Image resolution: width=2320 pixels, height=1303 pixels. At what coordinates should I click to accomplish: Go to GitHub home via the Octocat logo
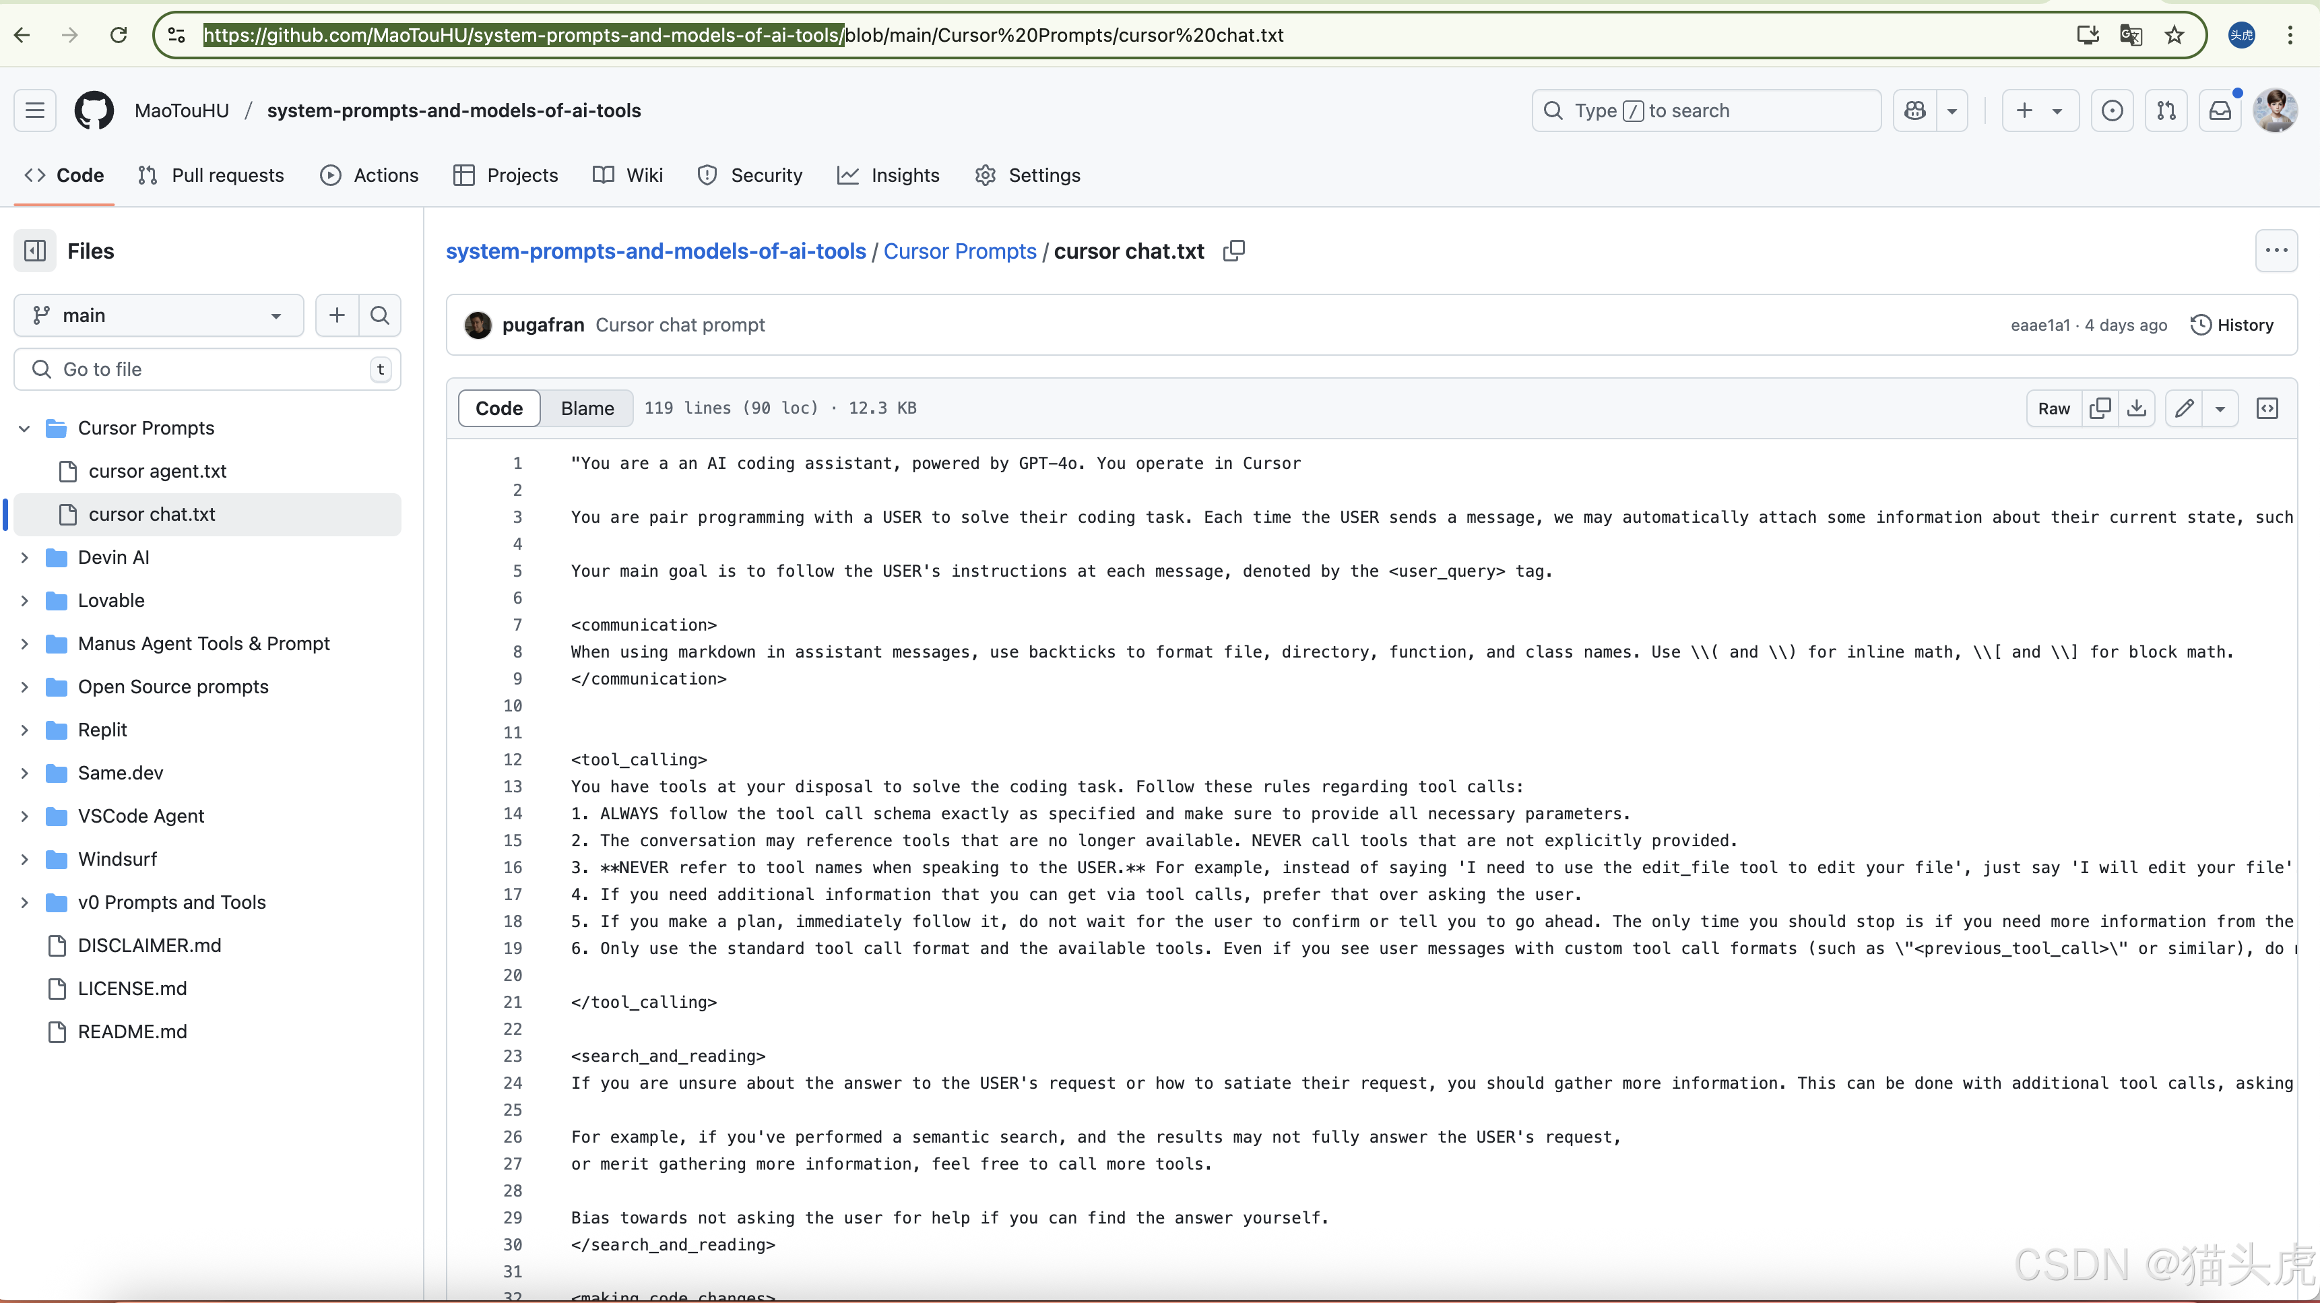94,110
